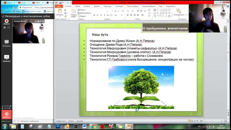This screenshot has width=231, height=130.
Task: Click the Восстановить button in Слайды group
Action: click(84, 13)
